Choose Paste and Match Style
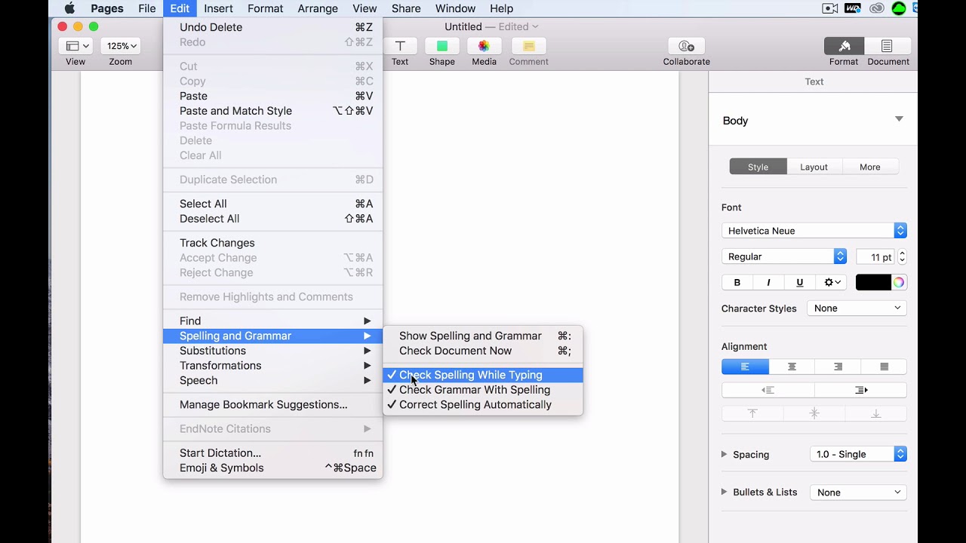This screenshot has height=543, width=966. pyautogui.click(x=273, y=111)
